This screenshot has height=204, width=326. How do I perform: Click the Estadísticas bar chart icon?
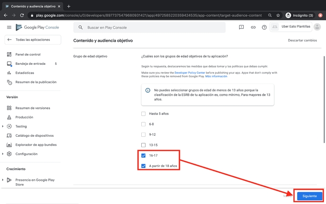[9, 73]
